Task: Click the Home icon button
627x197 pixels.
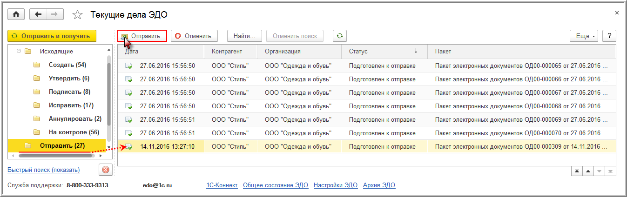Action: (x=16, y=14)
